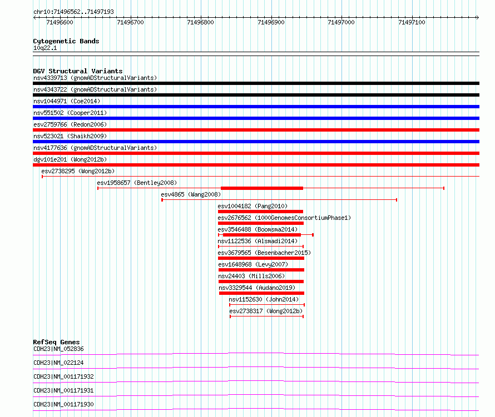Open variant nsv1122536 (Alsmadi2014)
This screenshot has height=417, width=495.
pos(258,241)
